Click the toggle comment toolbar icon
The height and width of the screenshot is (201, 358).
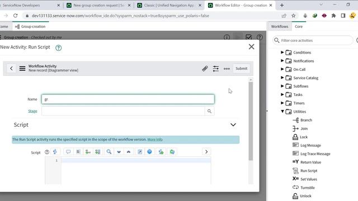click(68, 152)
